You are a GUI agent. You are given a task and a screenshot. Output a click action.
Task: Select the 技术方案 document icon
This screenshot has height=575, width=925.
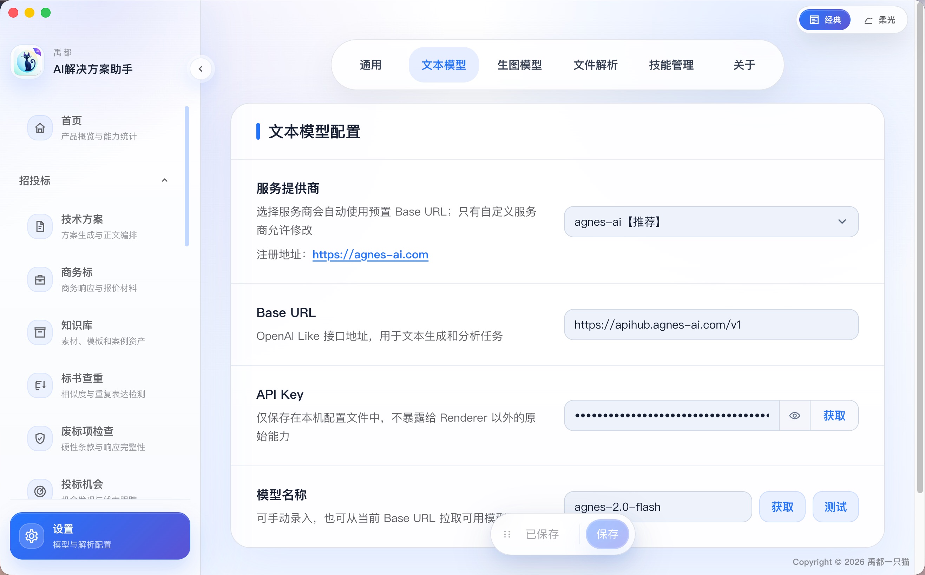click(40, 227)
